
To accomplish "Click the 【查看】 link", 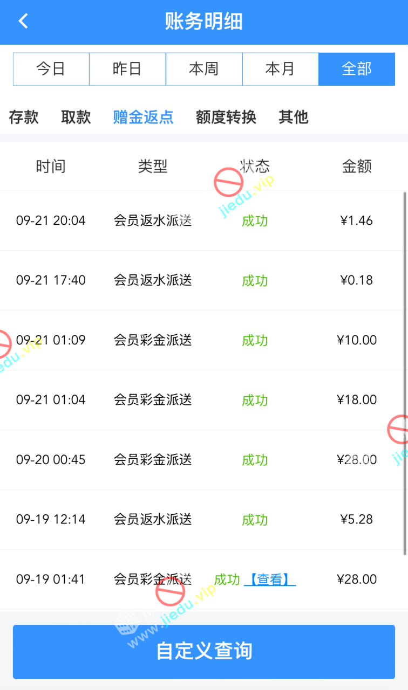I will pyautogui.click(x=270, y=579).
